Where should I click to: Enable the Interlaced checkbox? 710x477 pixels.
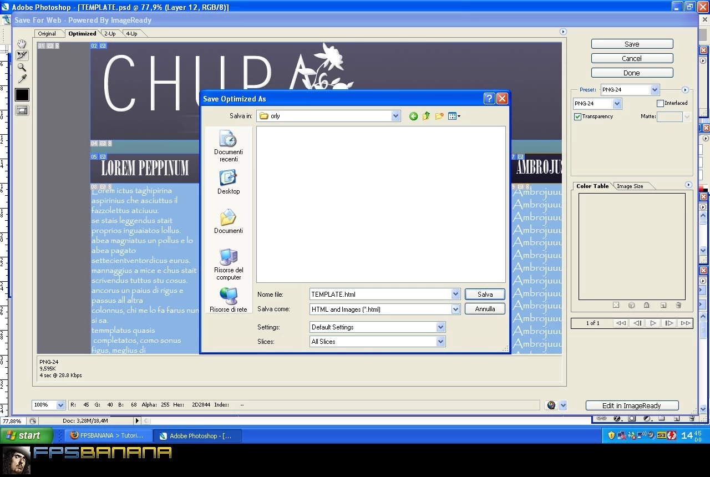point(660,103)
